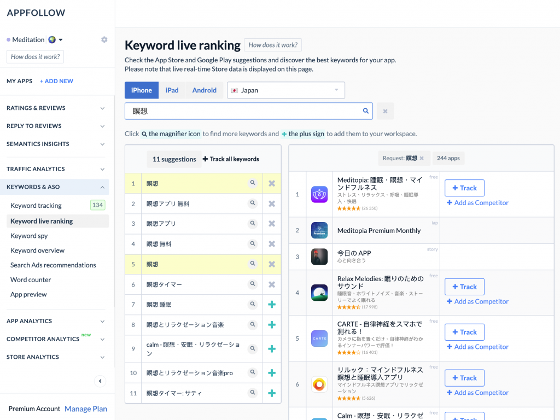Track the Meditopia app

click(x=464, y=188)
